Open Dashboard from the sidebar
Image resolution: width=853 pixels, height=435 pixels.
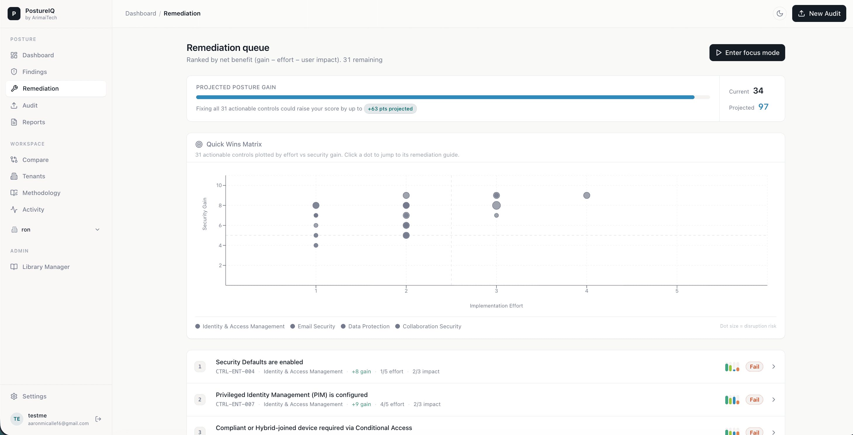coord(56,55)
